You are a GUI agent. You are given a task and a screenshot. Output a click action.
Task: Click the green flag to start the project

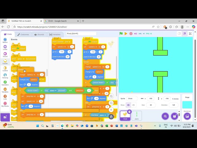tap(121, 34)
